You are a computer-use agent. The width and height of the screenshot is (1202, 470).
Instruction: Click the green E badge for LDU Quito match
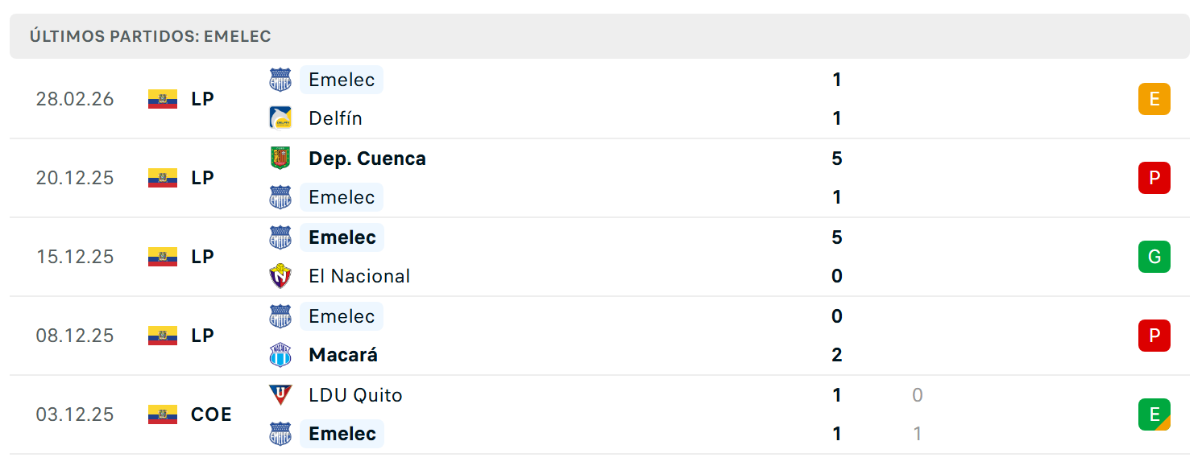click(x=1154, y=414)
